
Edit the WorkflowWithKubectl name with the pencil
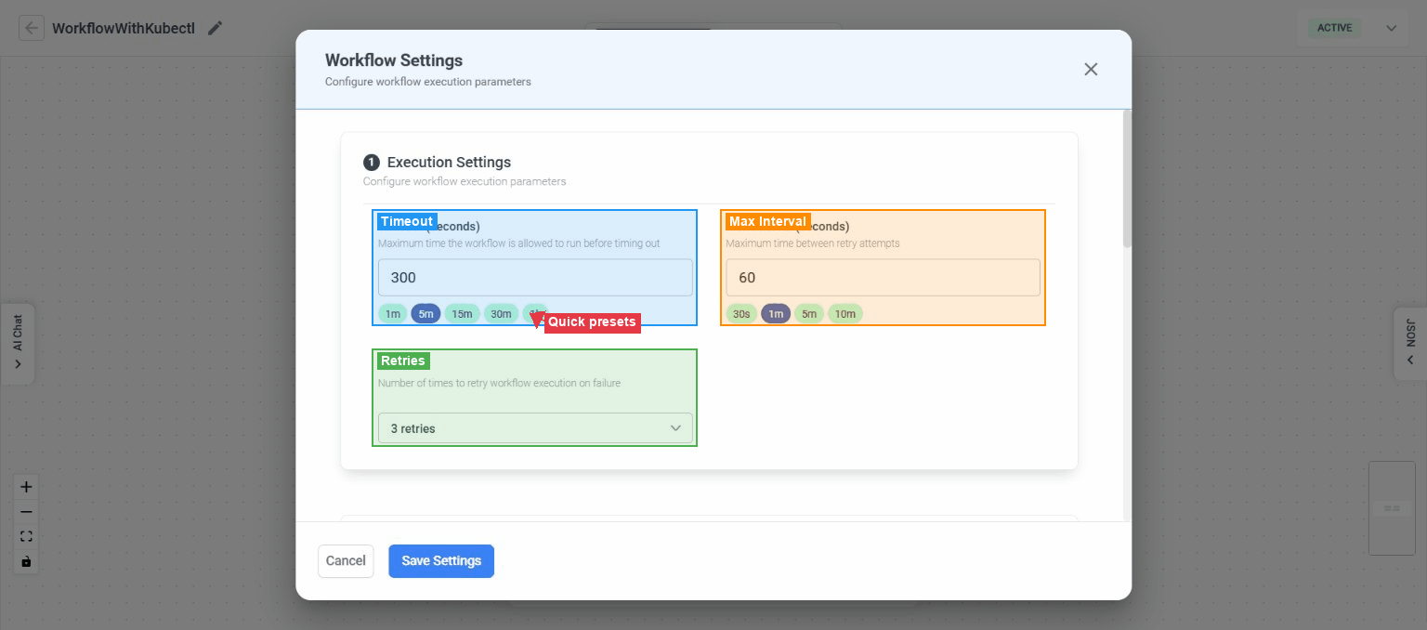pyautogui.click(x=215, y=28)
